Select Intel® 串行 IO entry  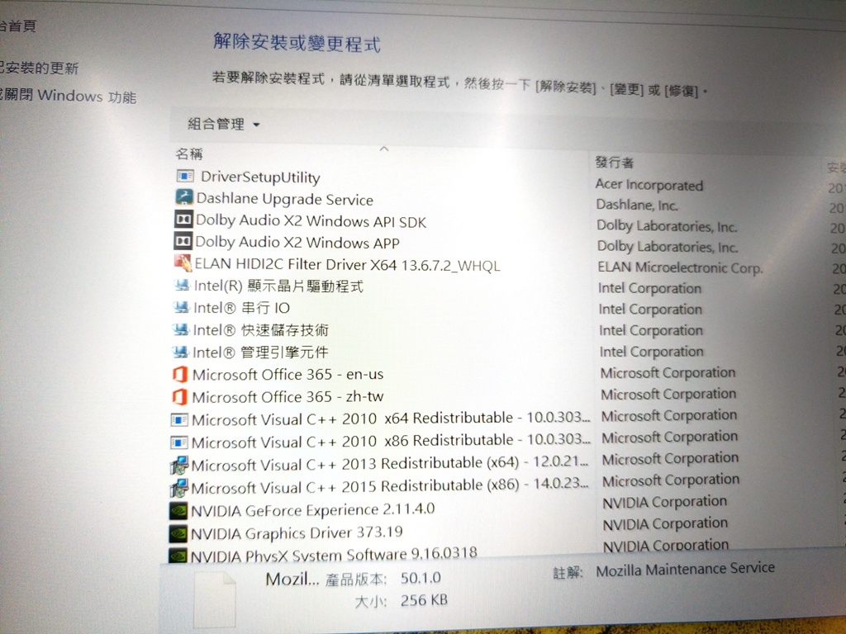[x=242, y=308]
